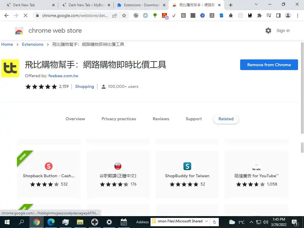Go to Extensions breadcrumb
The image size is (304, 228).
[x=33, y=45]
